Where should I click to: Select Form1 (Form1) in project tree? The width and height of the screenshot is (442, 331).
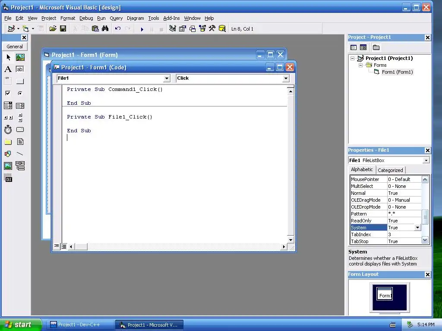click(x=397, y=72)
